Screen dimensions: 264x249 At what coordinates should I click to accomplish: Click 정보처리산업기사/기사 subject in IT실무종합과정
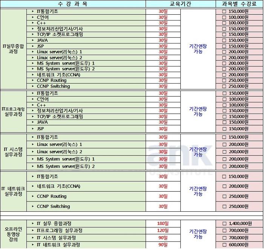pyautogui.click(x=60, y=29)
